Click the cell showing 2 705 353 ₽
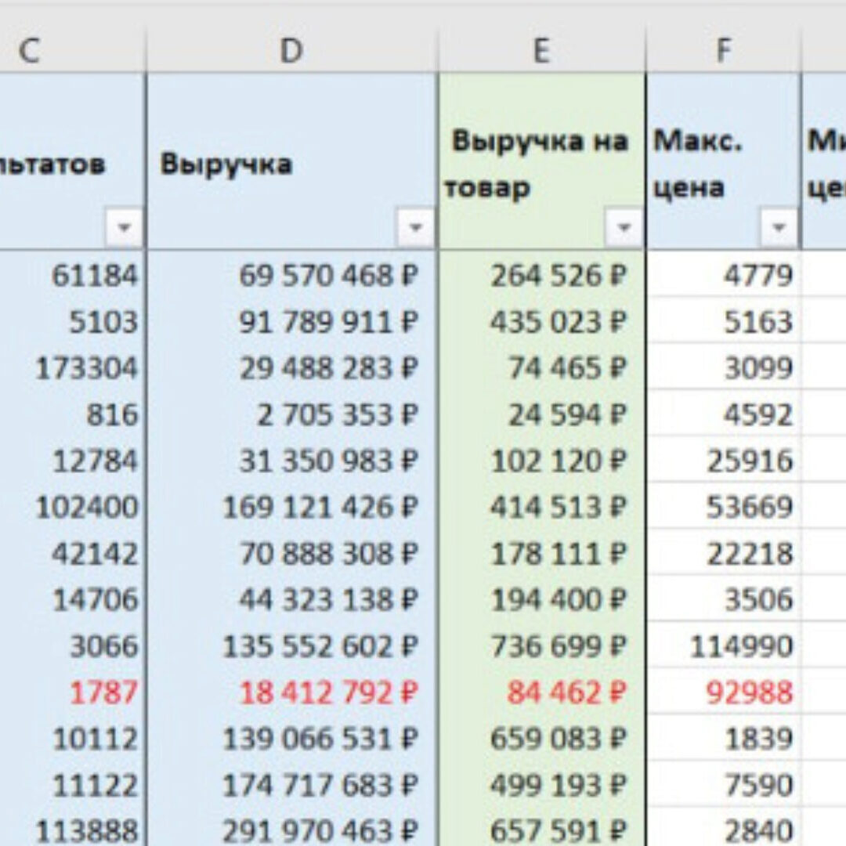 coord(338,414)
